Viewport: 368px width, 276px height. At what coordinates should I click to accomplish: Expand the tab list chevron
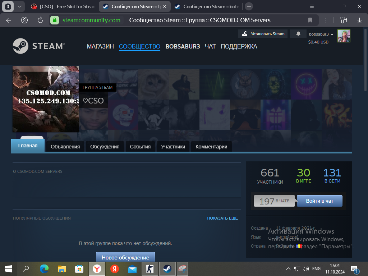pyautogui.click(x=19, y=6)
